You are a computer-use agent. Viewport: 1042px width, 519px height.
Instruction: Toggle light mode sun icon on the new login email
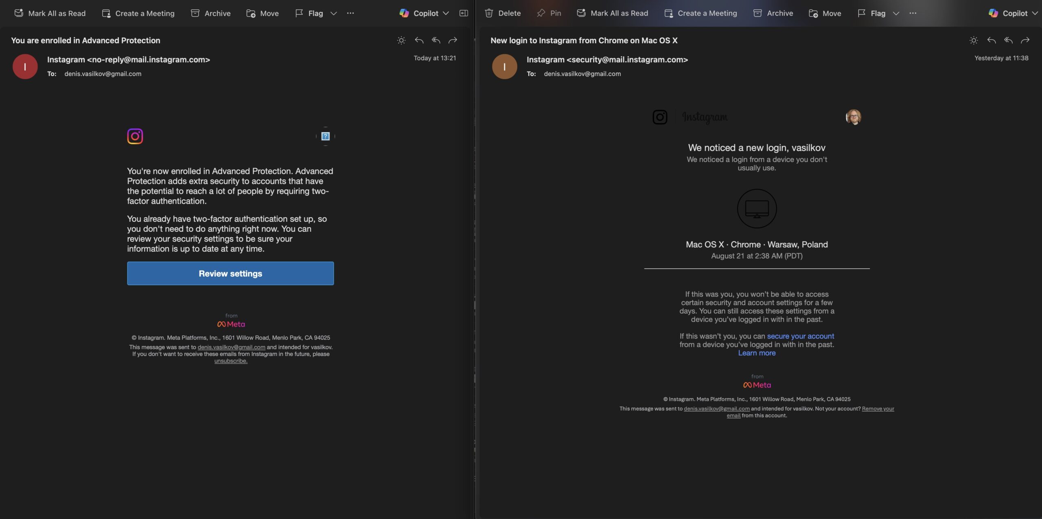(x=974, y=40)
